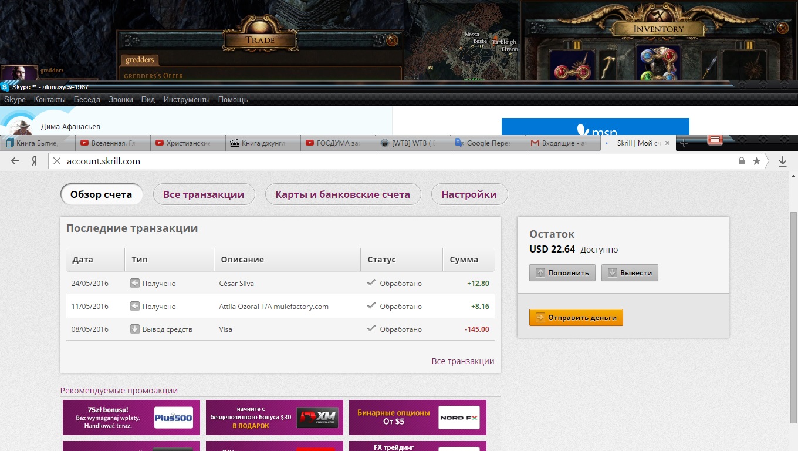Open Карты и банковские счета tab
This screenshot has height=451, width=798.
pyautogui.click(x=343, y=194)
